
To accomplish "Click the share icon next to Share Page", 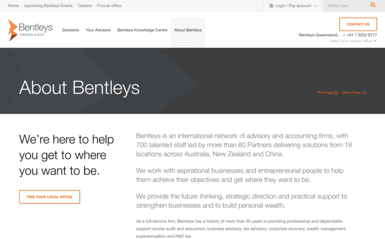I will [364, 93].
